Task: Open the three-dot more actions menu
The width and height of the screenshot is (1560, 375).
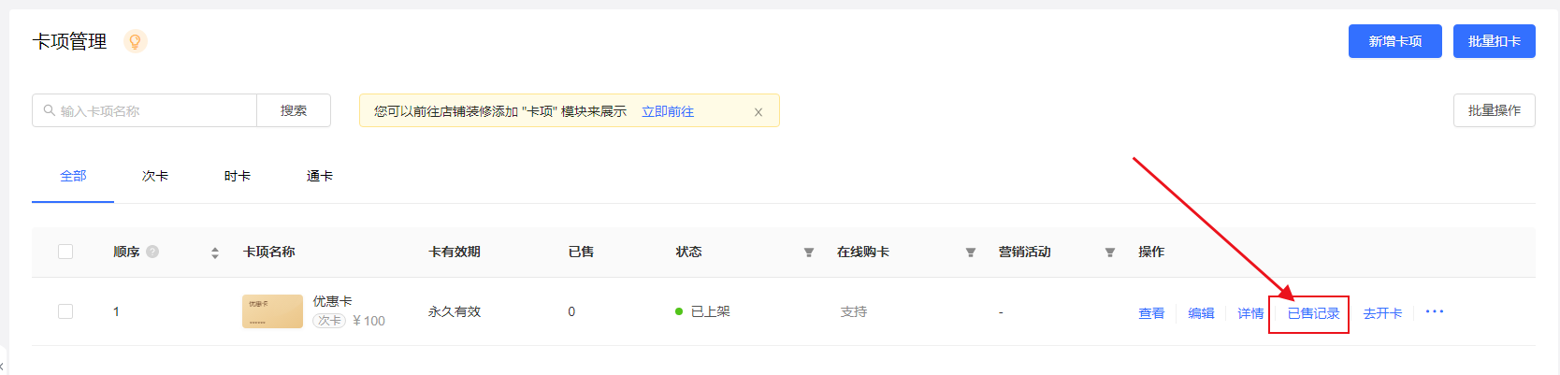Action: pos(1435,311)
